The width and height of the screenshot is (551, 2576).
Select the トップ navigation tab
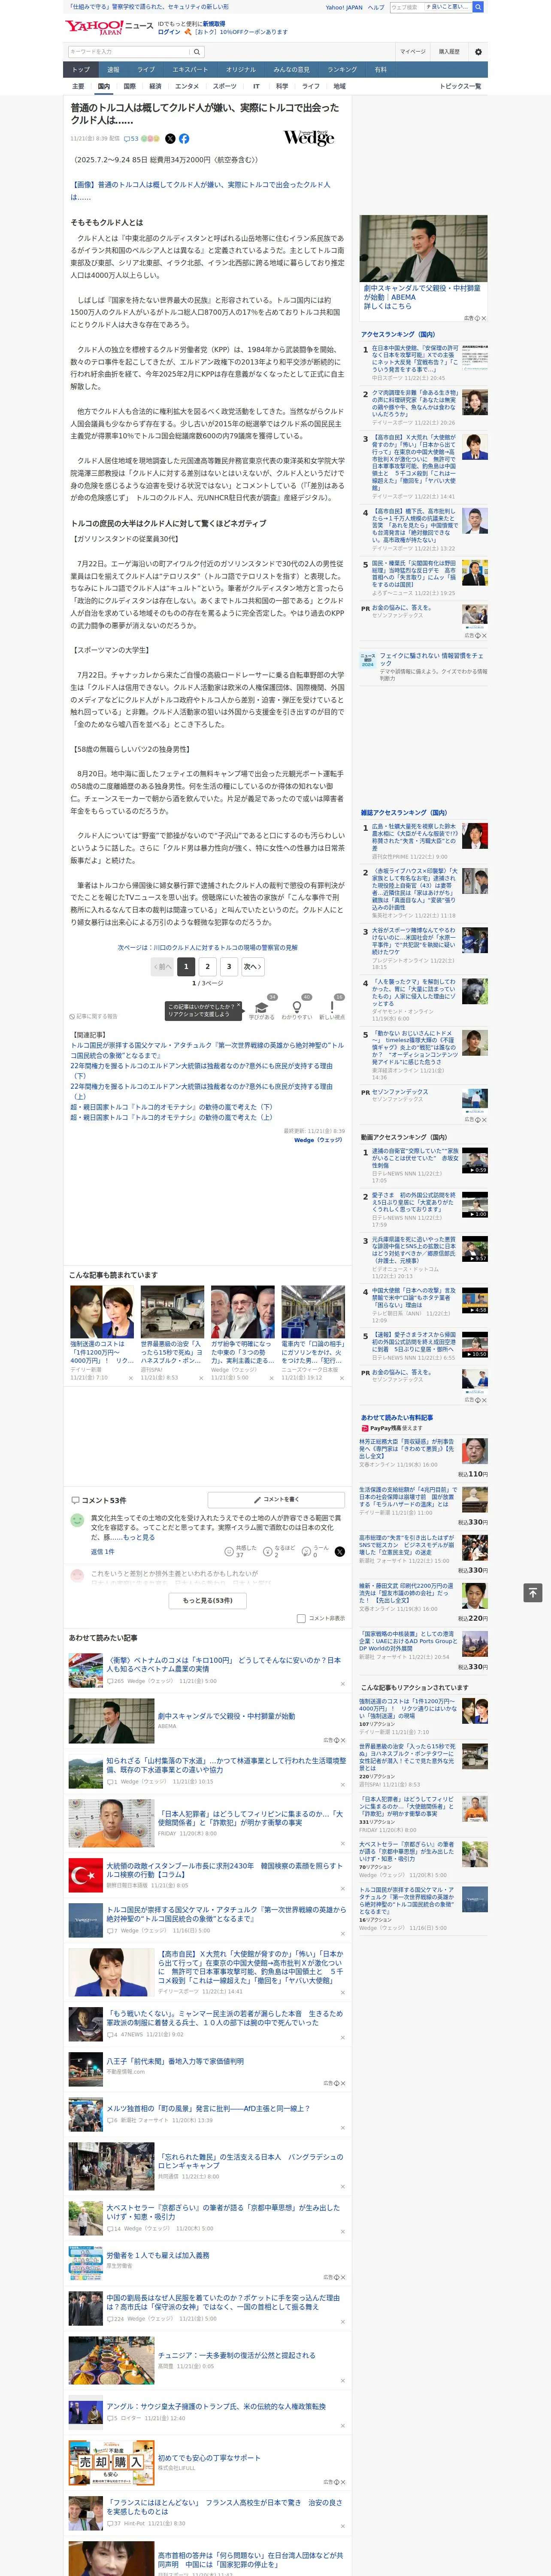81,69
